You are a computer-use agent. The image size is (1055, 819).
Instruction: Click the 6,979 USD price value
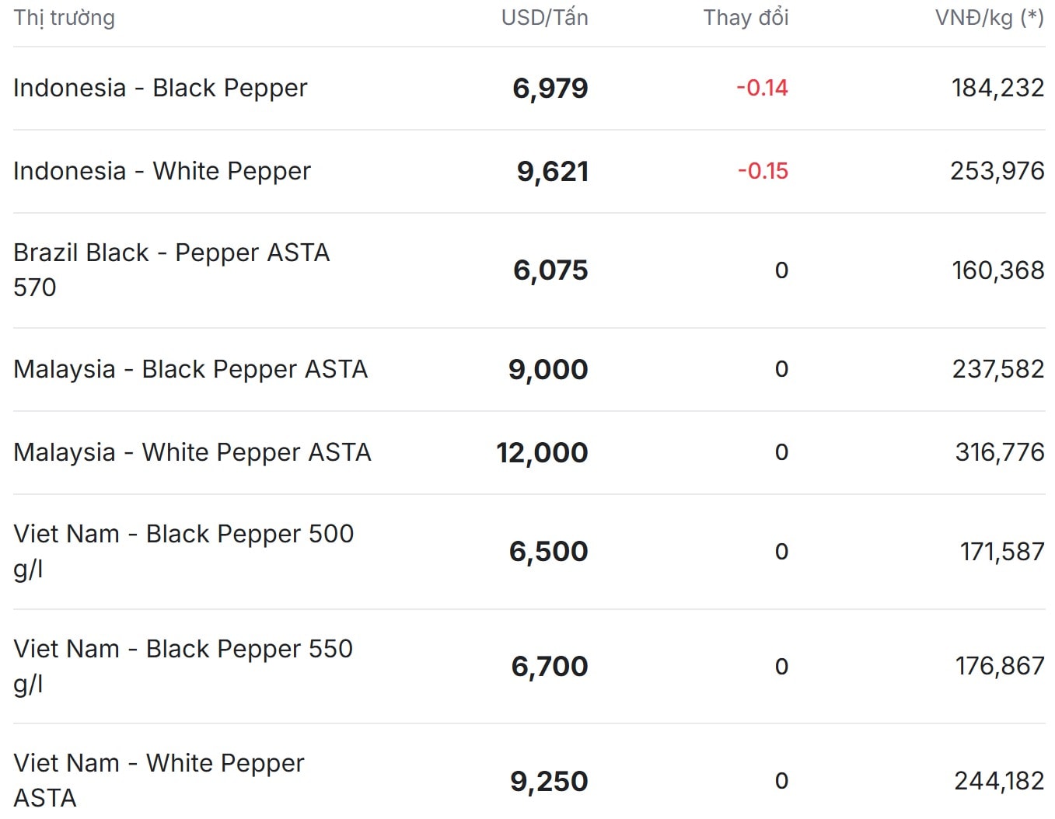pos(550,89)
